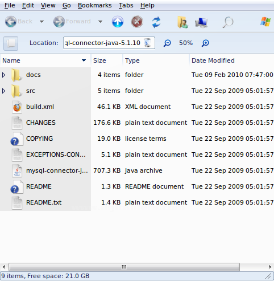Click the colorful flag throbber icon
Screen dimensions: 274x281
[x=265, y=22]
